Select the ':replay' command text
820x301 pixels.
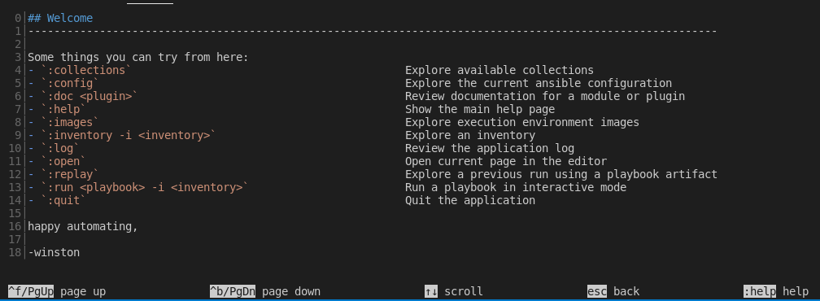[x=70, y=175]
